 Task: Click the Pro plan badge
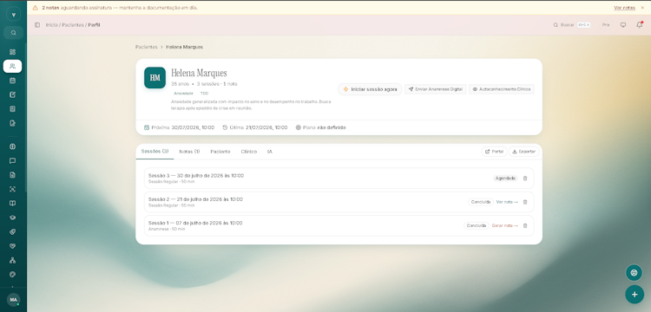tap(606, 25)
